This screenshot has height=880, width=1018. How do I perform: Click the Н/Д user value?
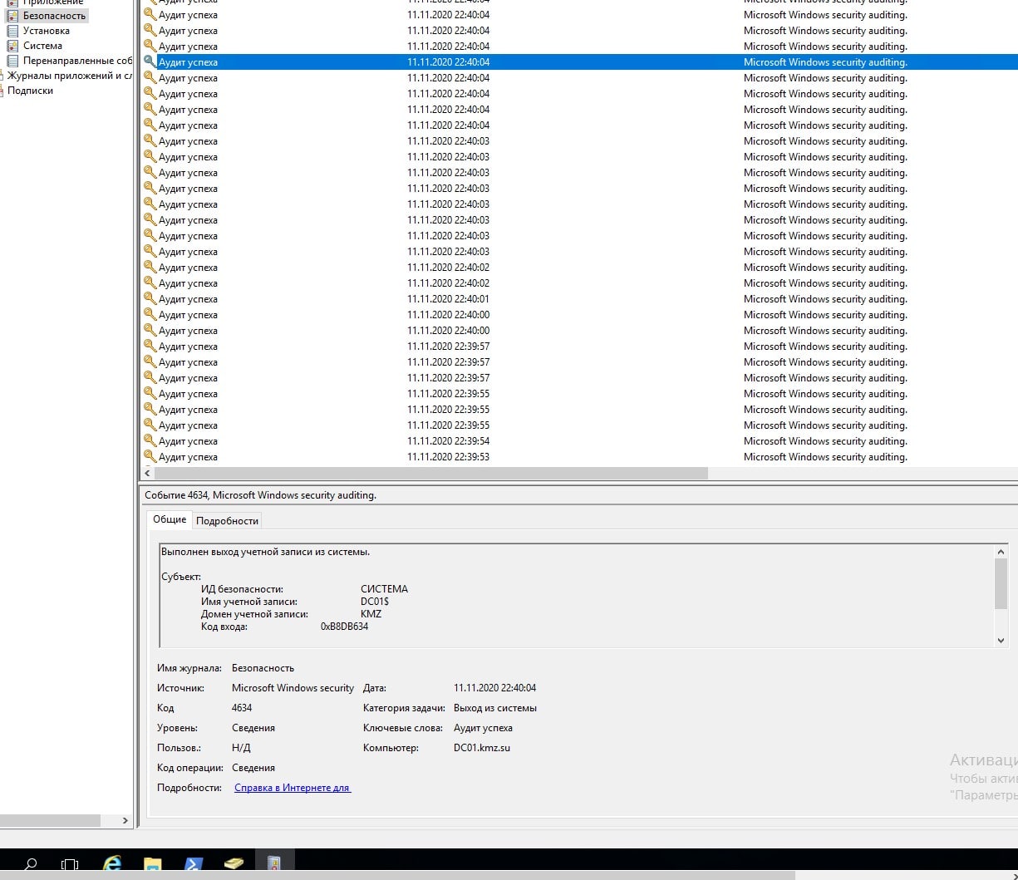coord(241,748)
